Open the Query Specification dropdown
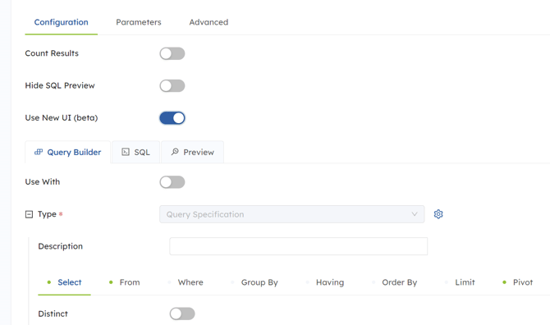550x325 pixels. coord(292,214)
